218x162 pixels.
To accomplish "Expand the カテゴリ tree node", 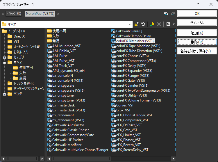I will click(x=4, y=58).
